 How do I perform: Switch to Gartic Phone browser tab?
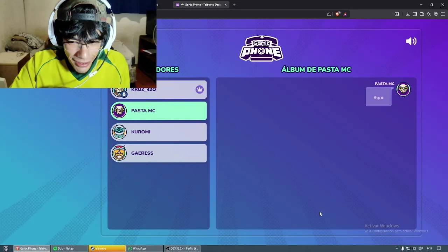[x=201, y=5]
